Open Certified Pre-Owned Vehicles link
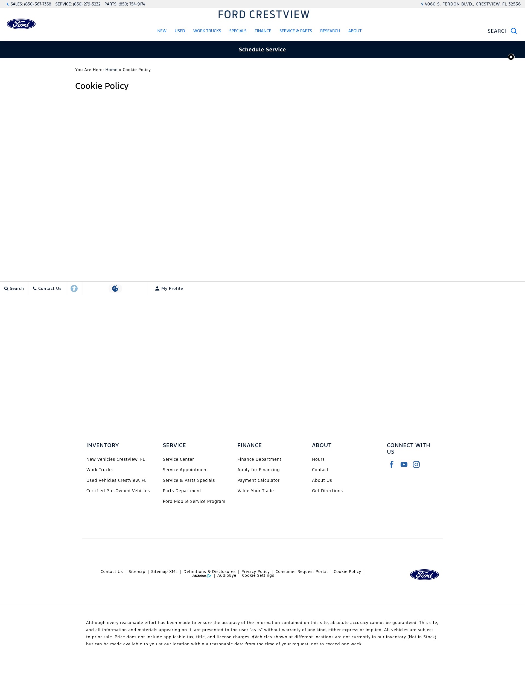Image resolution: width=525 pixels, height=679 pixels. (x=118, y=491)
